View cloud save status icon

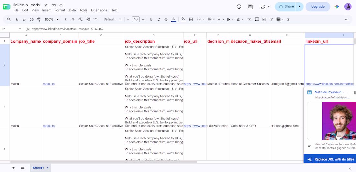61,5
